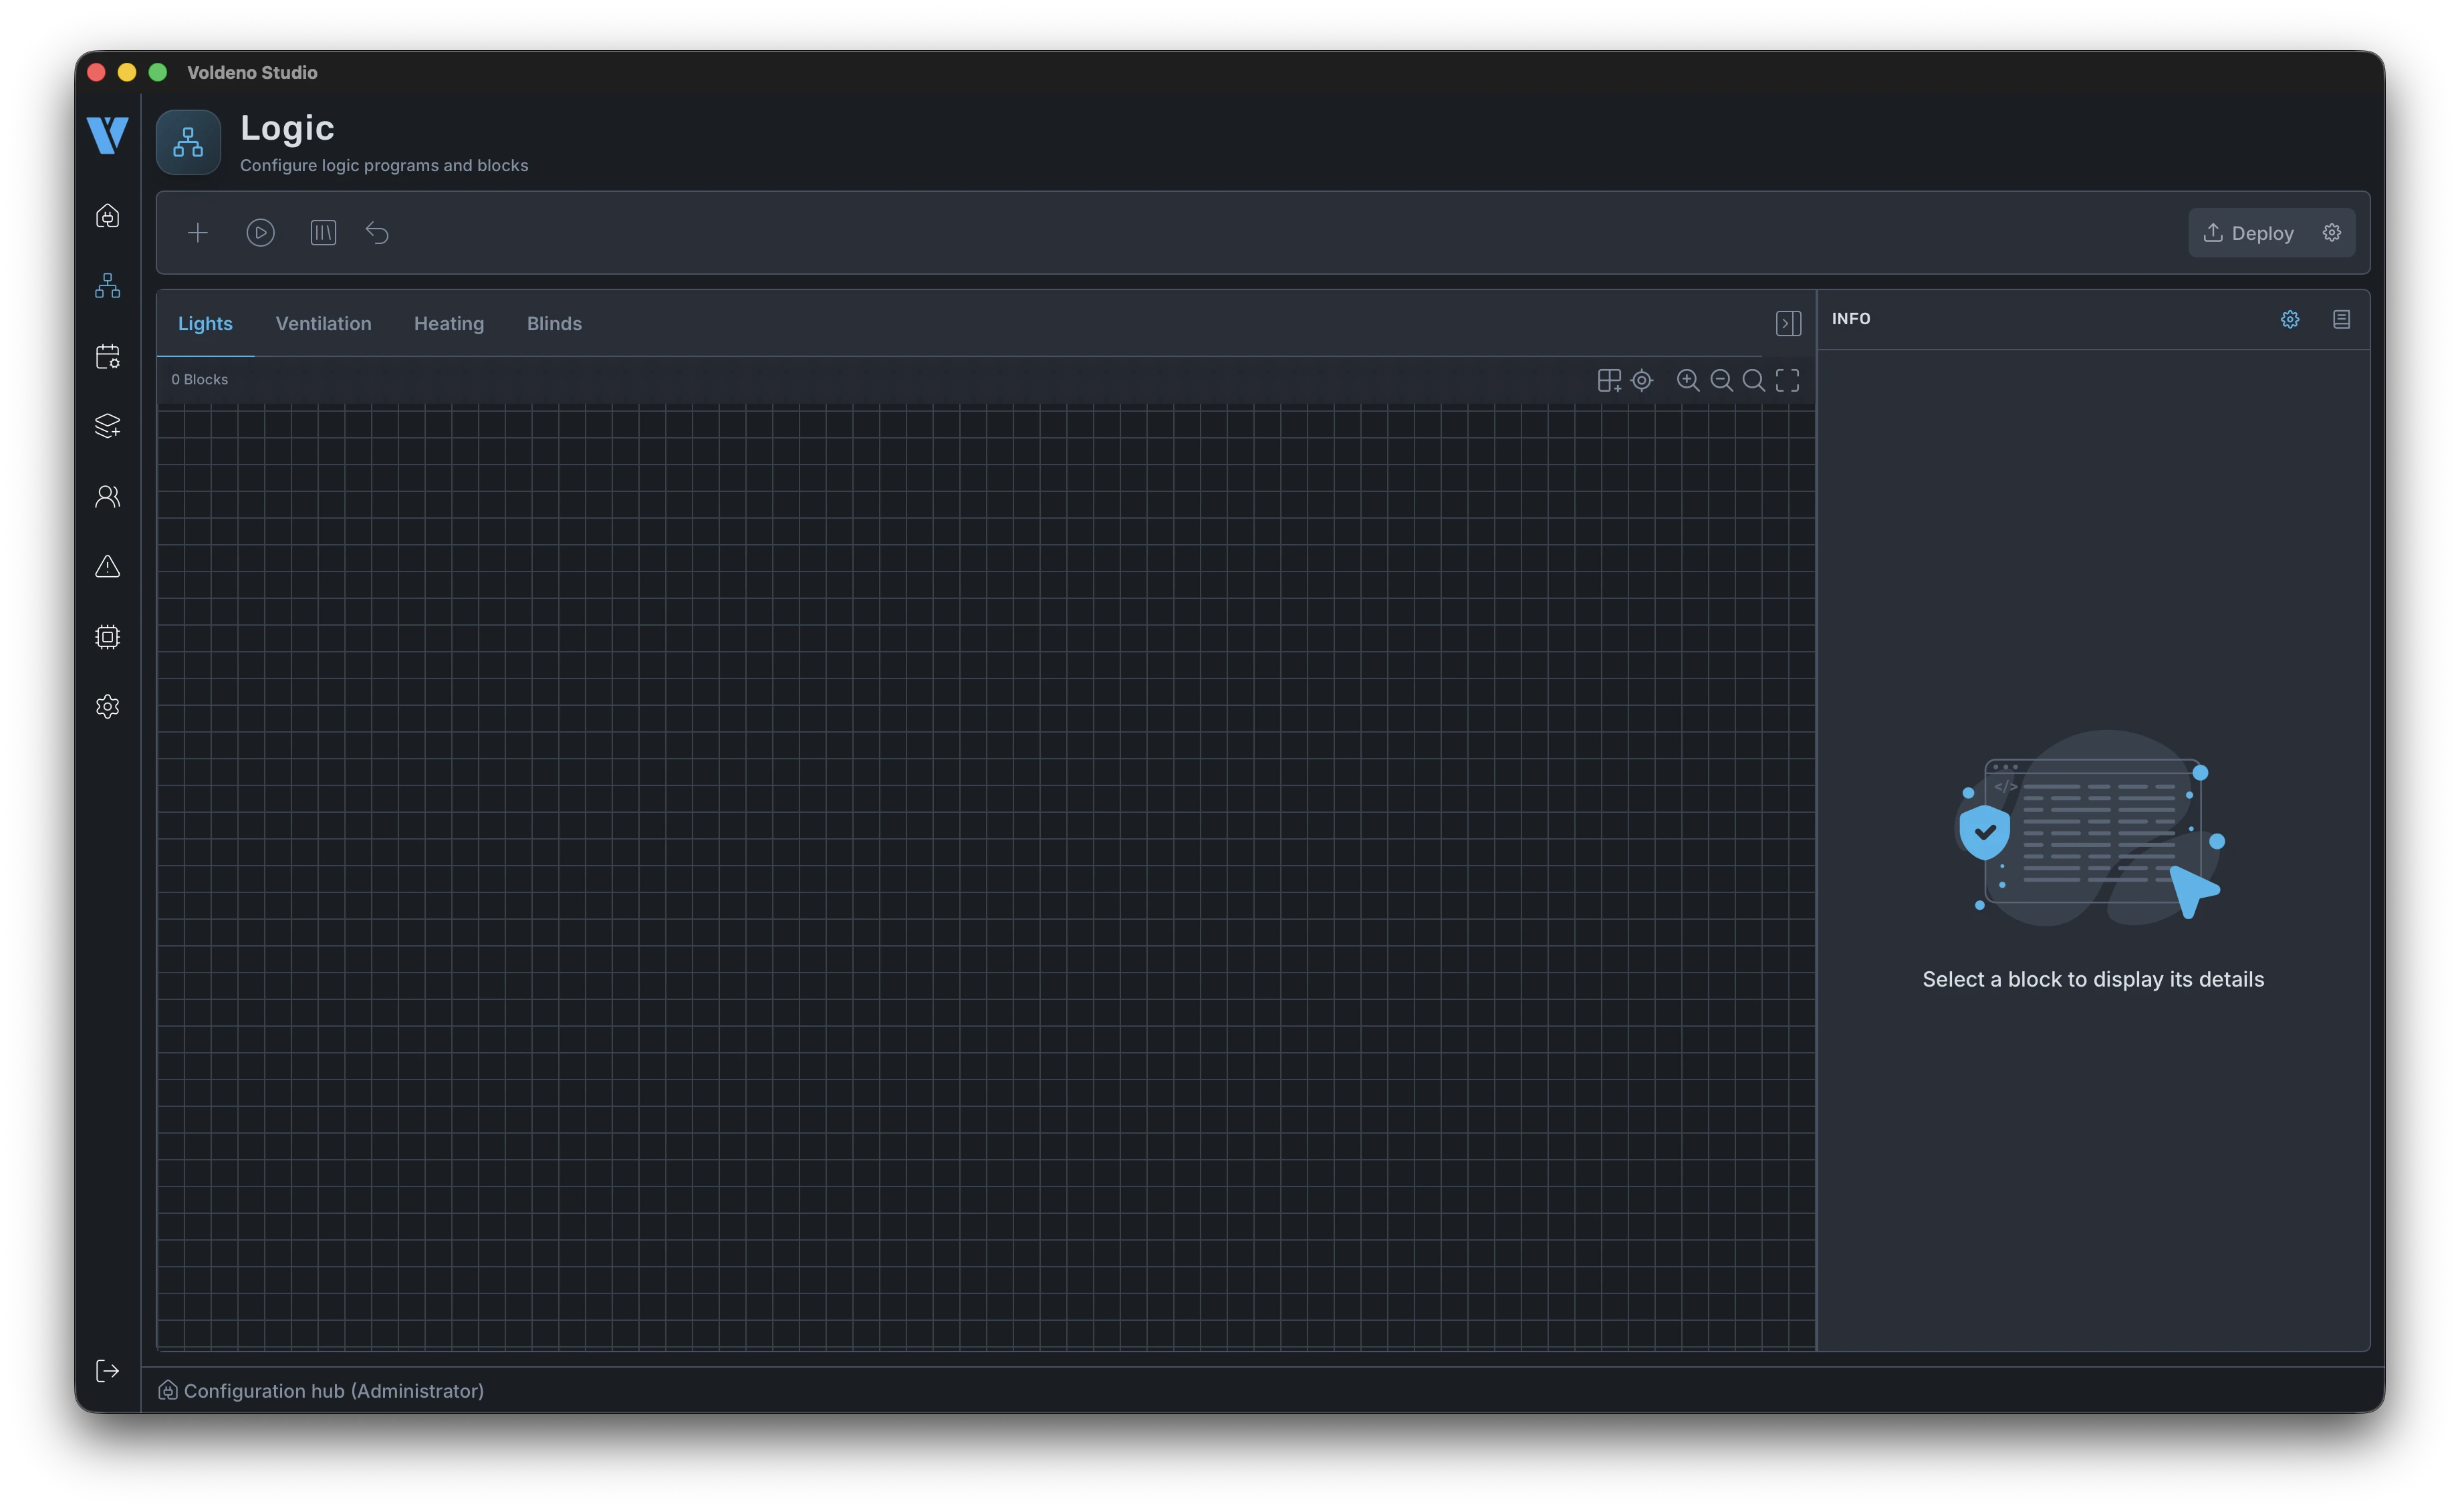Screen dimensions: 2460x1512
Task: Click the green macOS window zoom button
Action: 158,72
